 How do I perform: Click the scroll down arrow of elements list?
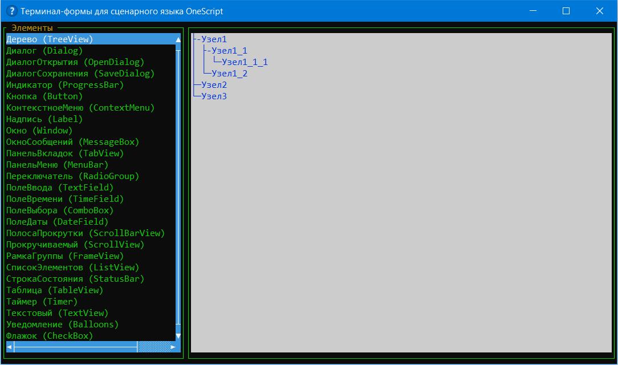tap(178, 336)
